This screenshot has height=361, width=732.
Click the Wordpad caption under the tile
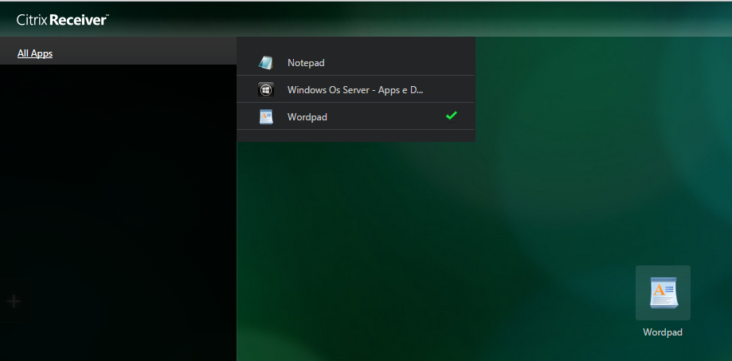(x=663, y=332)
